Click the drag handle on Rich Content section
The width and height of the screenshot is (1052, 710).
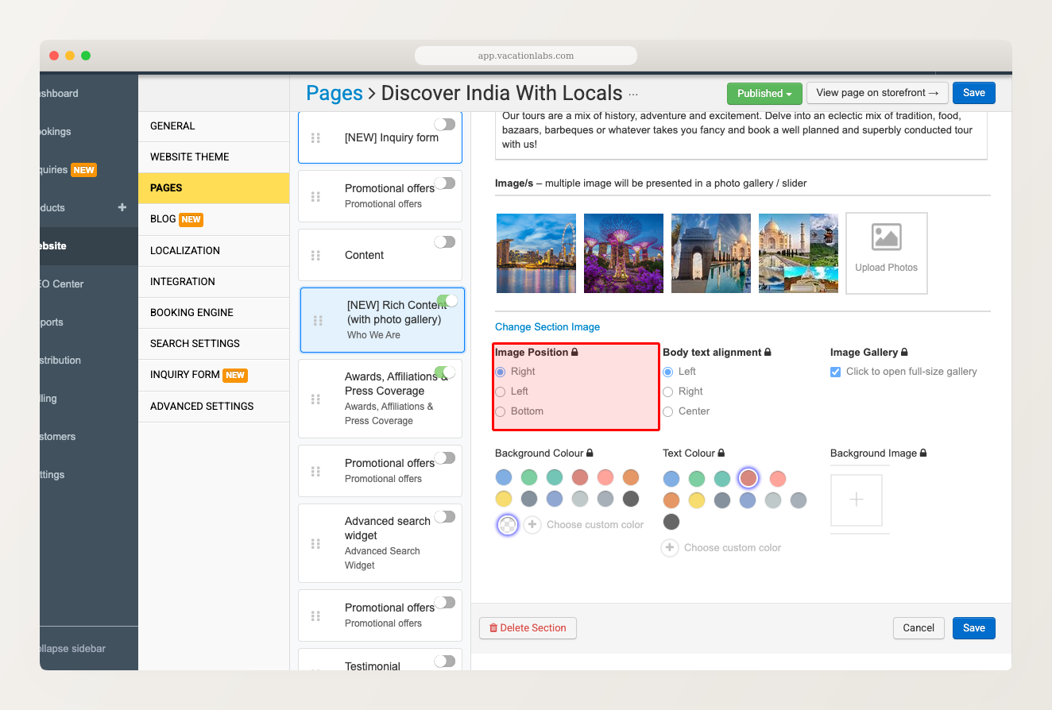click(318, 319)
